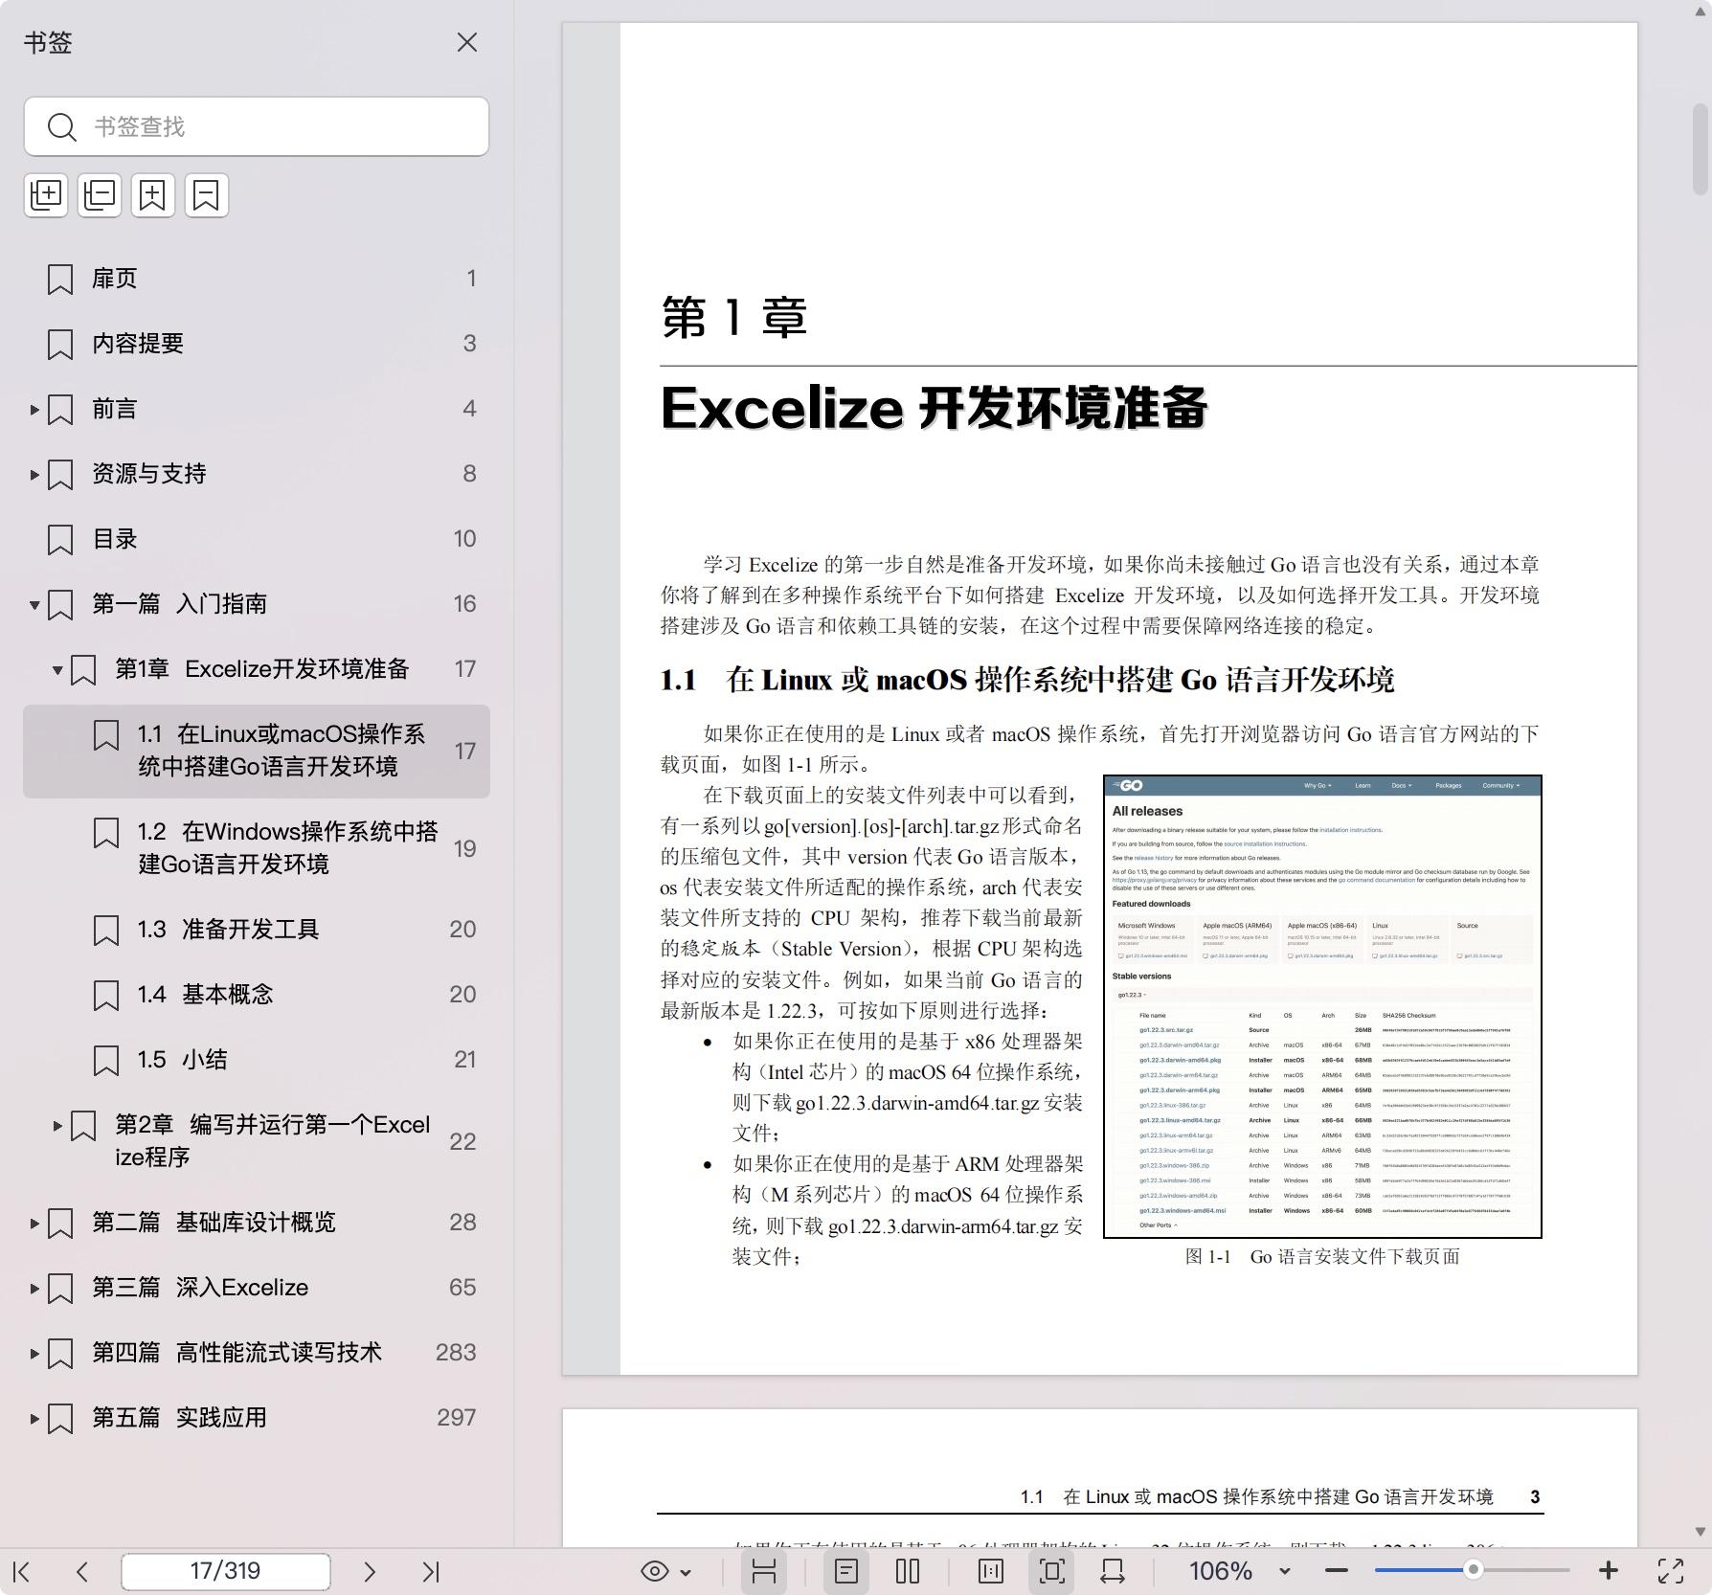Open the eye mode dropdown arrow
This screenshot has width=1712, height=1595.
pyautogui.click(x=686, y=1572)
